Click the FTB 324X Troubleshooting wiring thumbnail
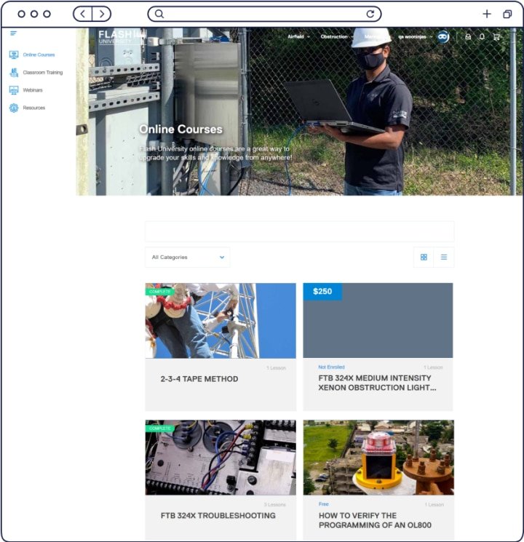Viewport: 524px width, 542px height. click(x=221, y=458)
